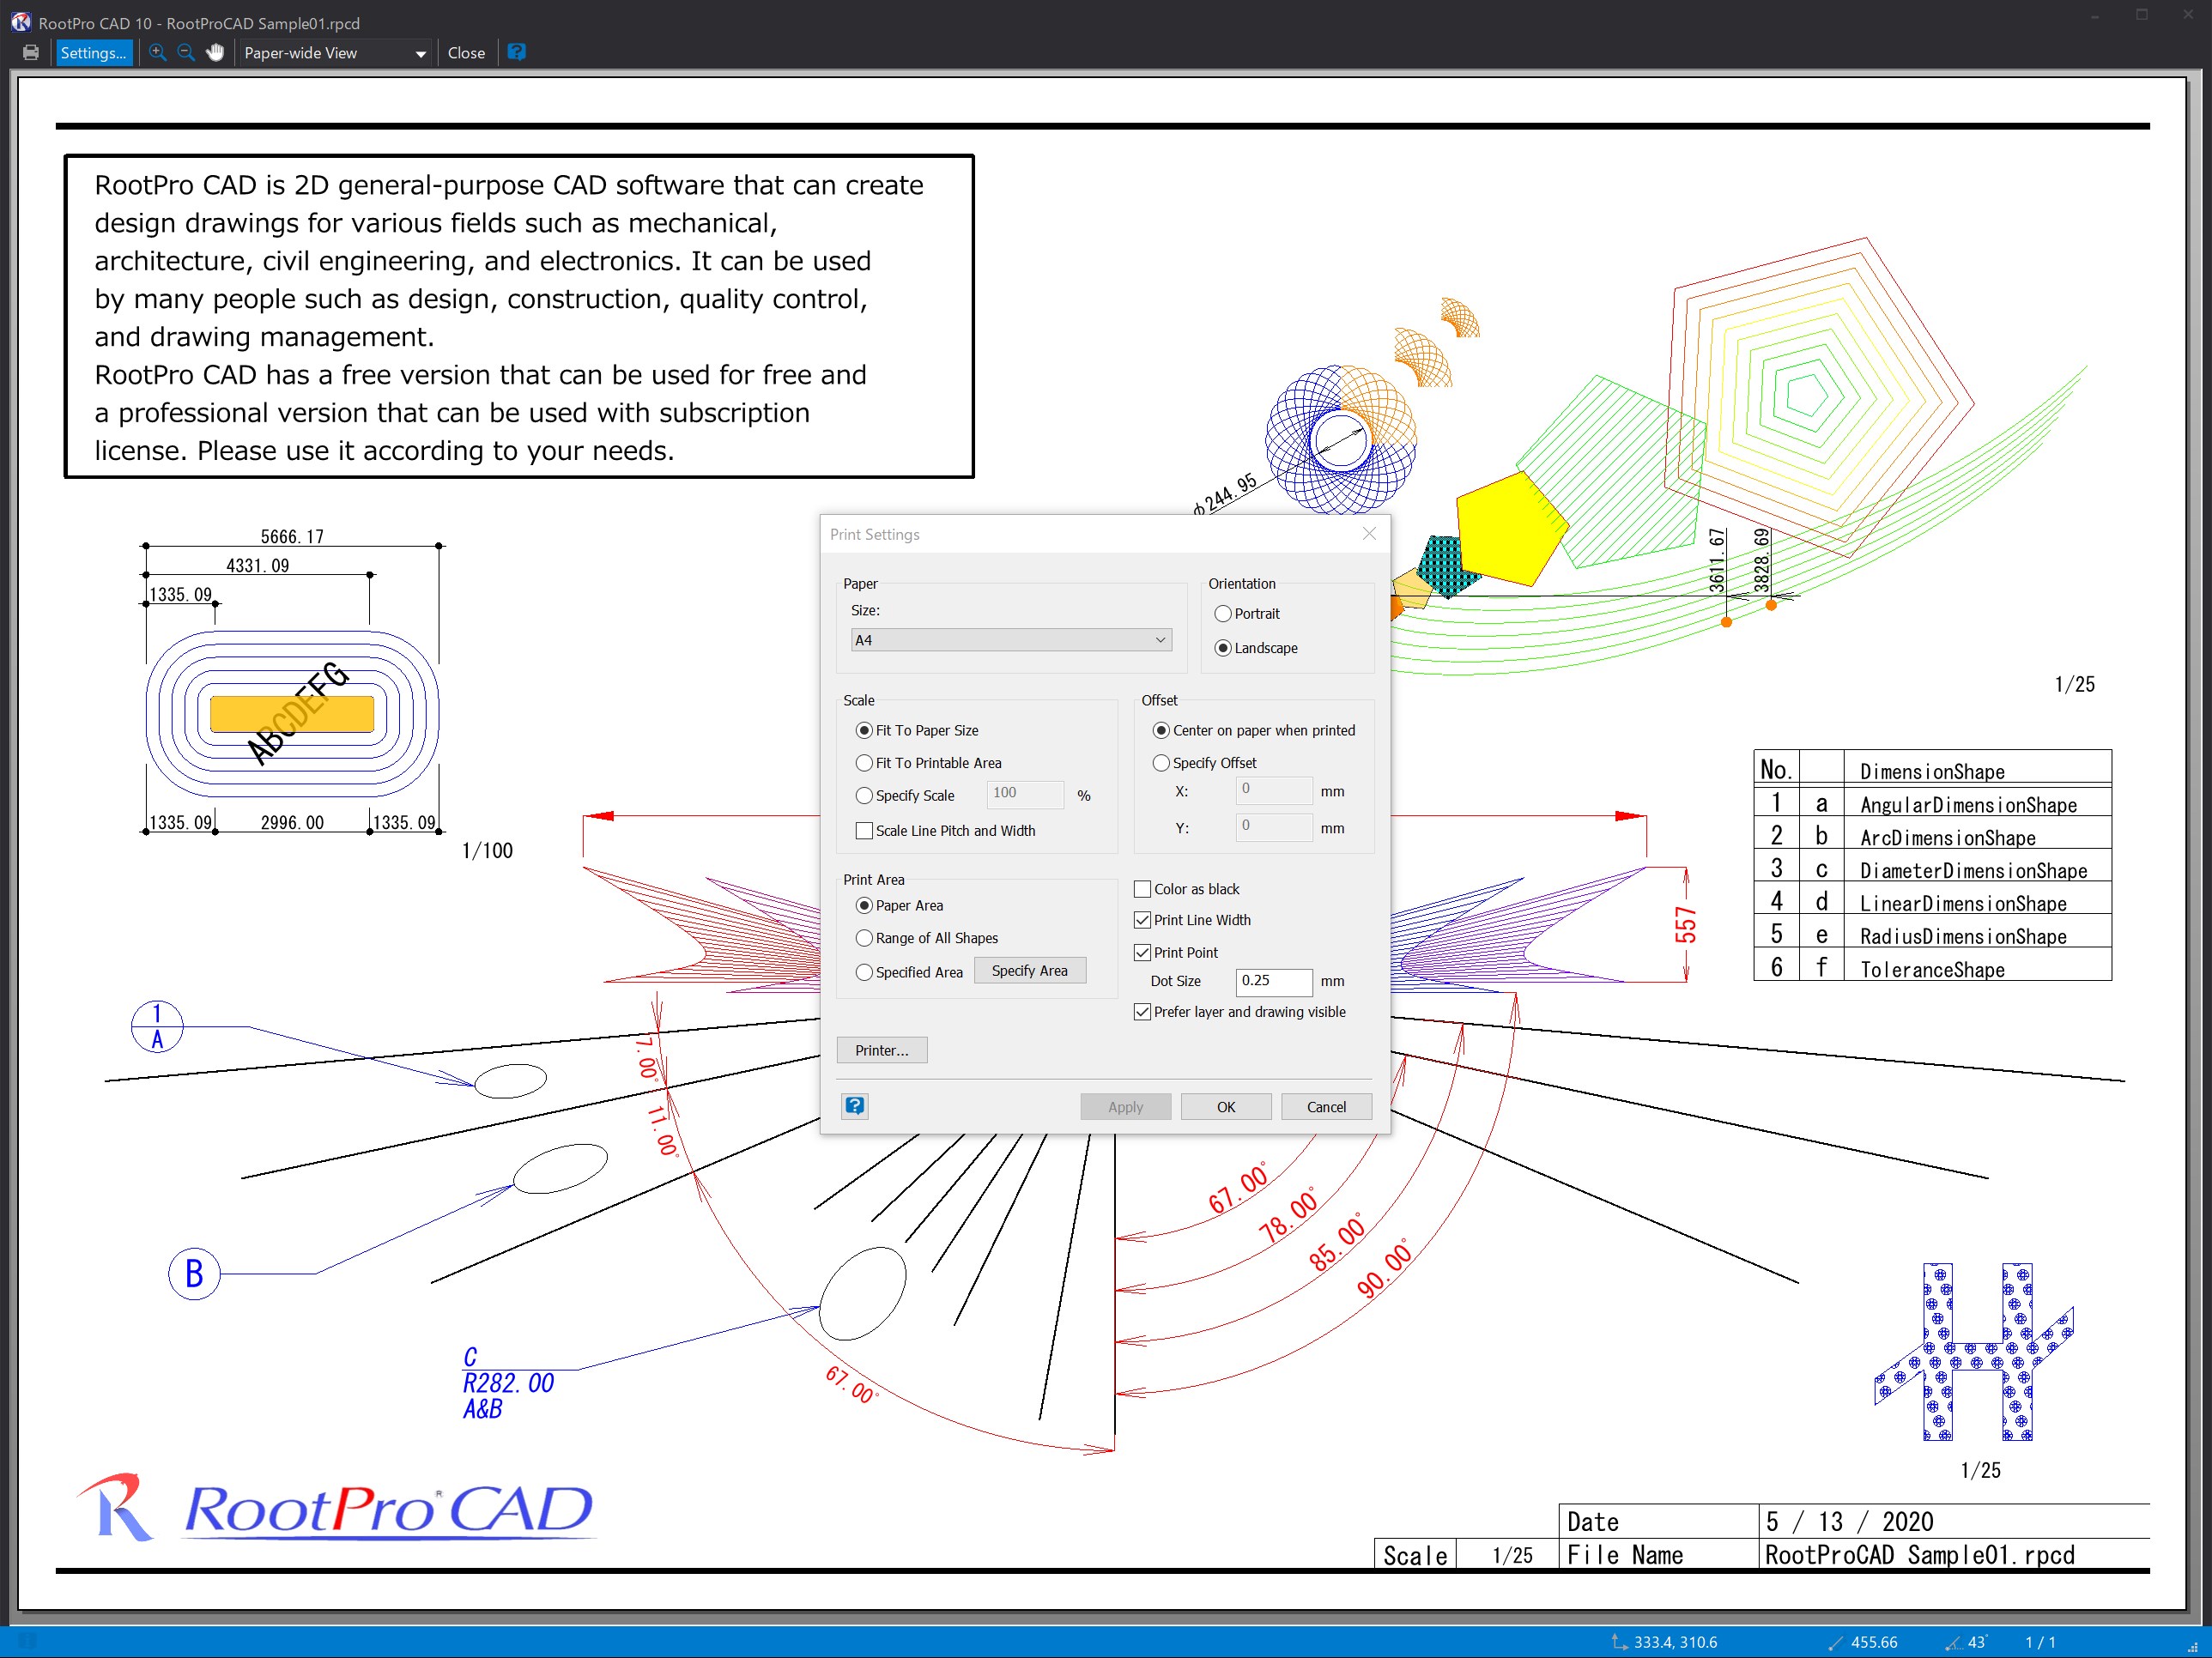
Task: Uncheck the Print Line Width checkbox
Action: point(1142,920)
